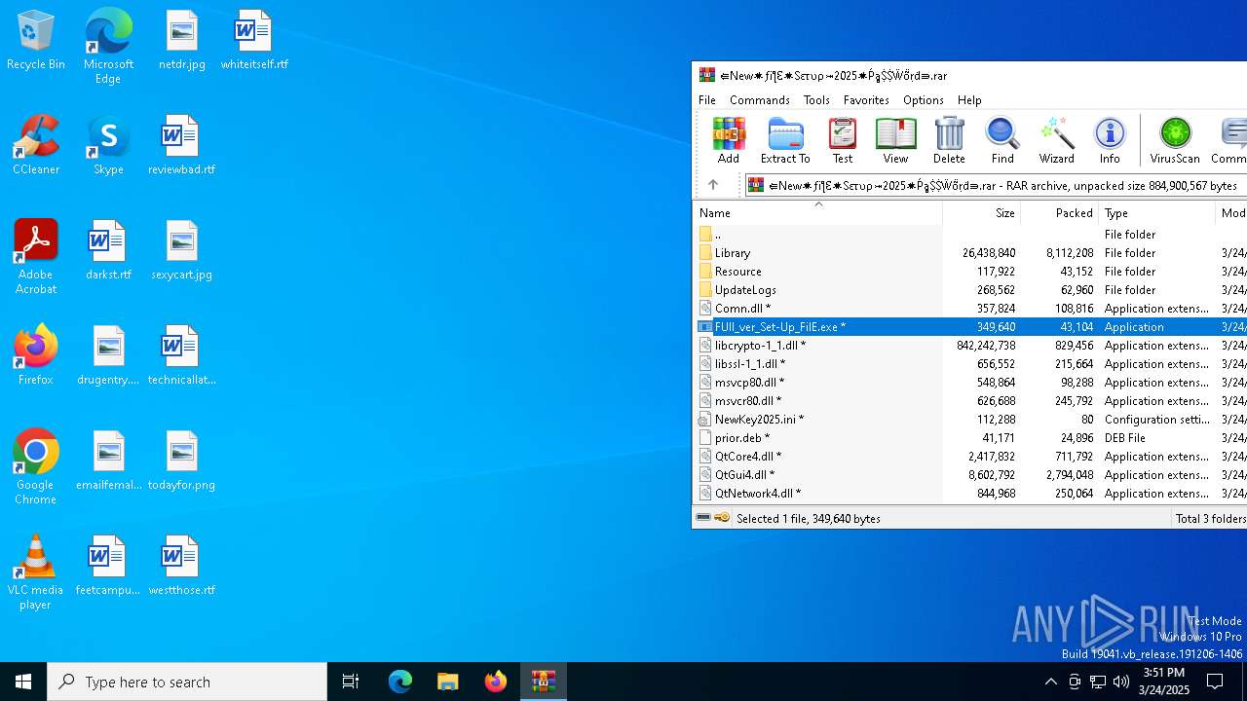Select prior.deb file
The height and width of the screenshot is (701, 1247).
tap(969, 438)
